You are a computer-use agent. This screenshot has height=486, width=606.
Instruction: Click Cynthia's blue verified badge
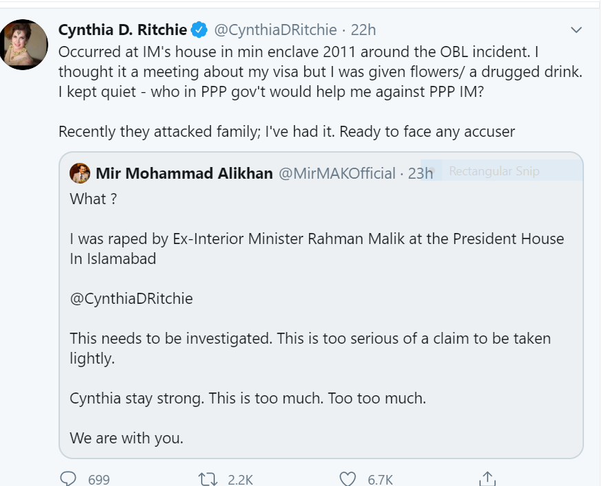click(200, 30)
